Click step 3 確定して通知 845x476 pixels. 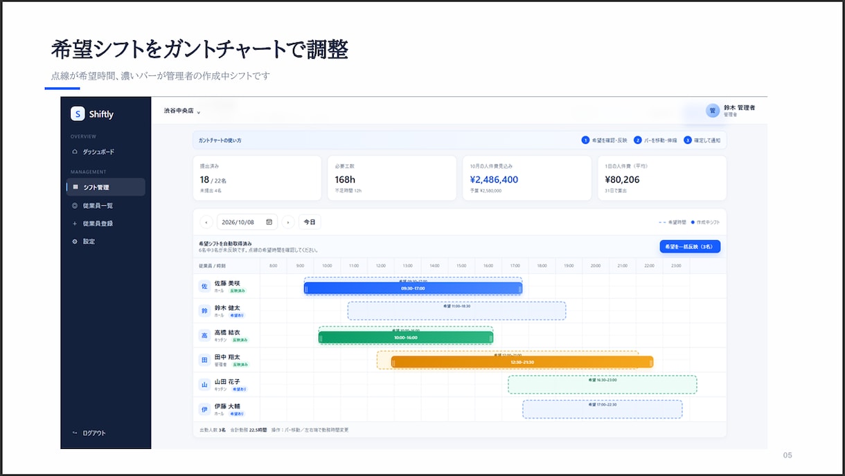click(702, 140)
